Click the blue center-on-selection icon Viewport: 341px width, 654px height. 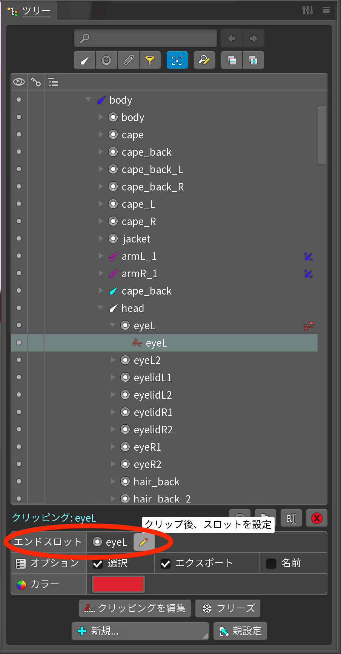pos(177,60)
